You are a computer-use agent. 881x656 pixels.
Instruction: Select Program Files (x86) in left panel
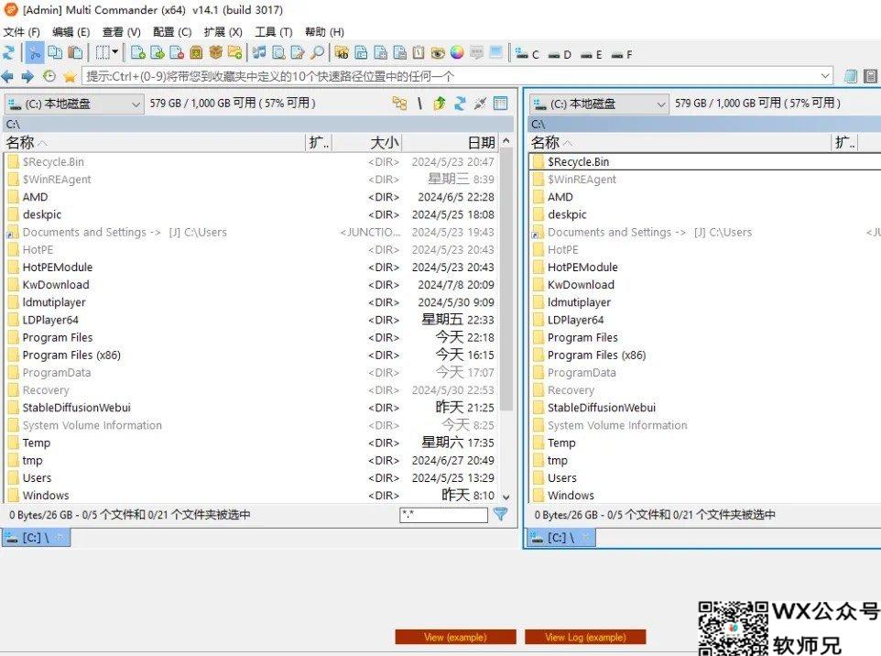tap(251, 355)
